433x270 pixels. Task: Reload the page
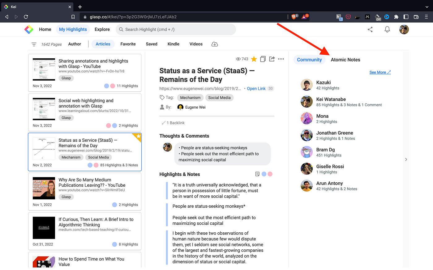[x=26, y=17]
